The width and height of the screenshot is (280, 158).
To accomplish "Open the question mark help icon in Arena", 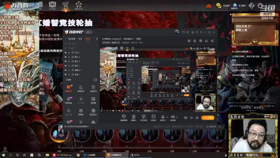I will [x=251, y=6].
